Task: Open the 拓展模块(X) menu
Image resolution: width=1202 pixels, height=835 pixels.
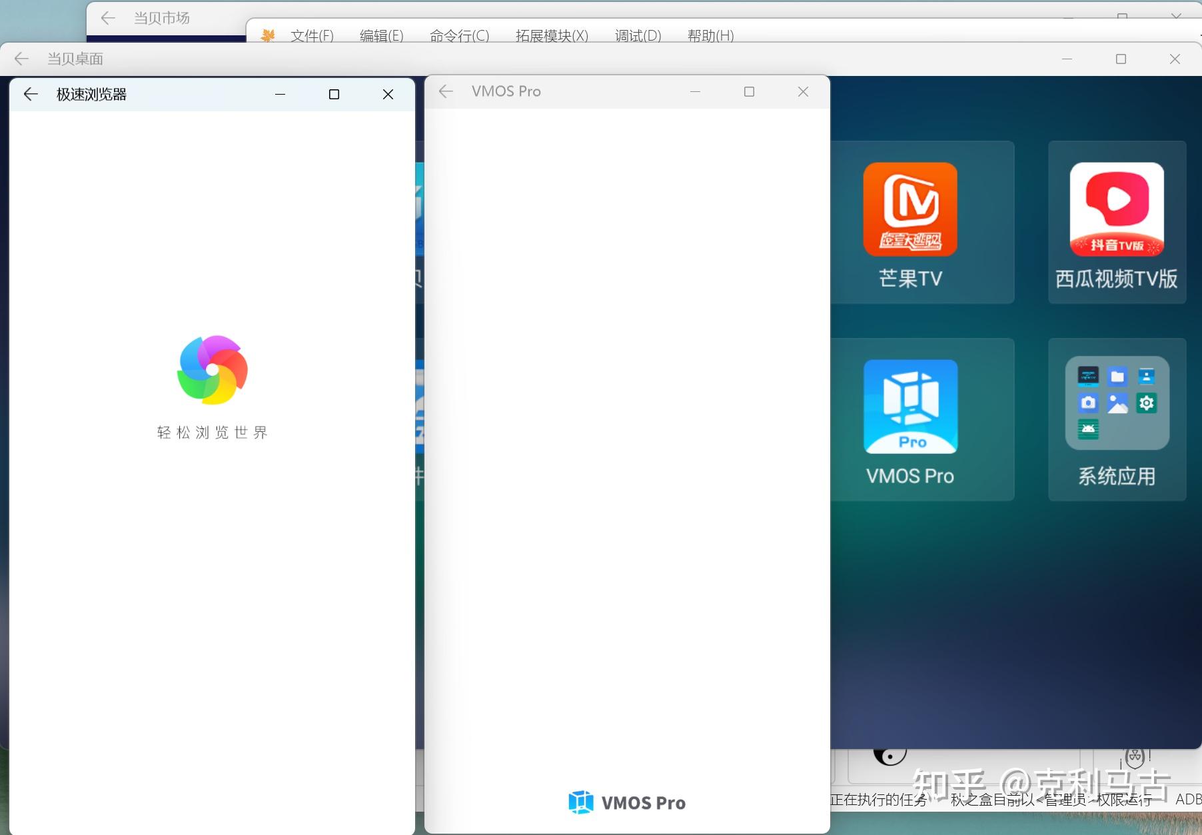Action: click(x=552, y=35)
